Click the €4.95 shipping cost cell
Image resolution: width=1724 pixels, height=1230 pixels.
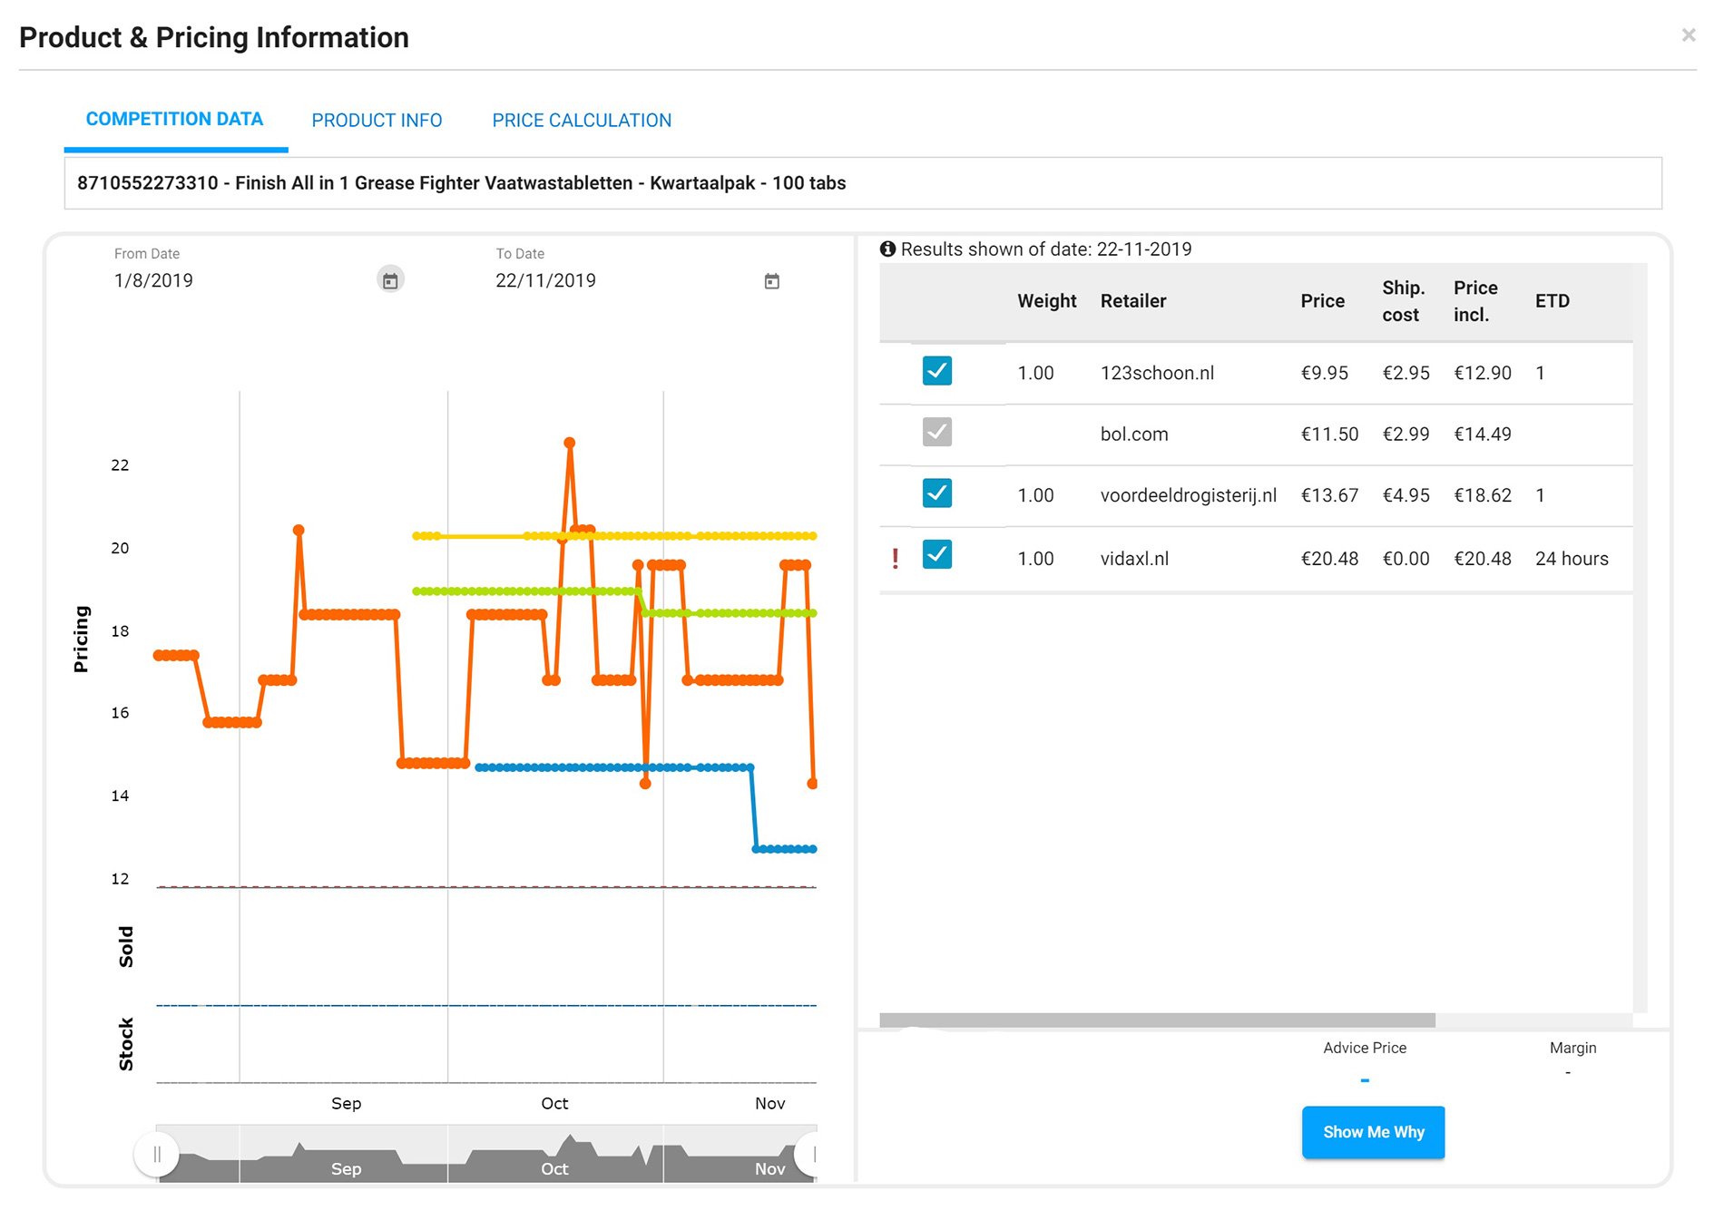1406,495
